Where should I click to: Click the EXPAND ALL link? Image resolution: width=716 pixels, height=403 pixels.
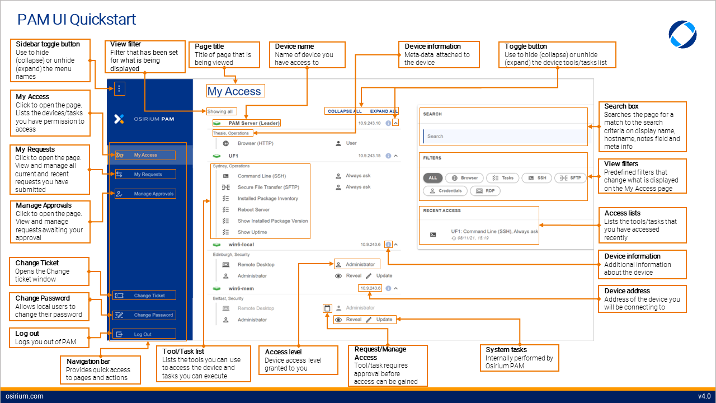[383, 111]
